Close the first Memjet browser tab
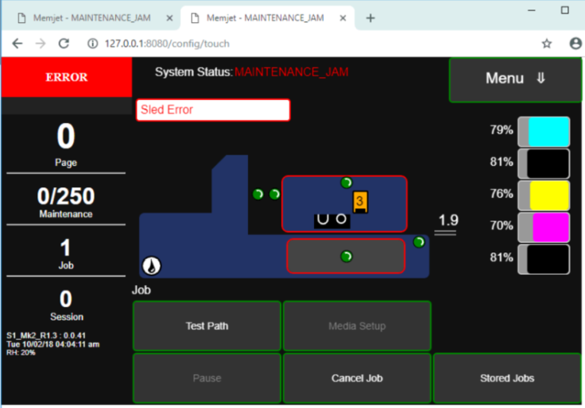The width and height of the screenshot is (585, 408). [169, 18]
